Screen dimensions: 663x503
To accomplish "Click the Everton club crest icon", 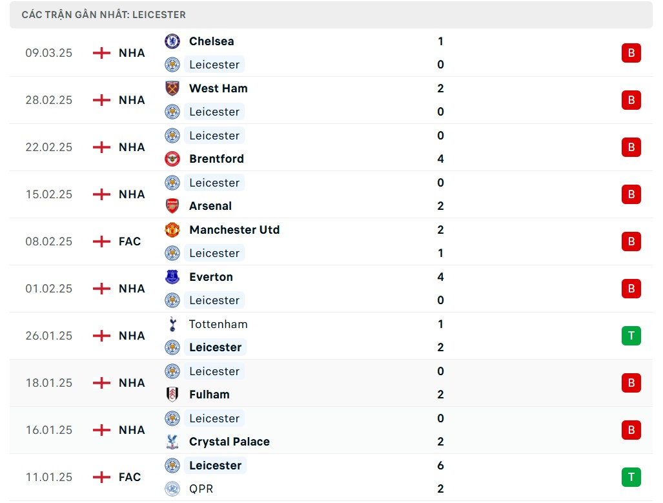I will (x=172, y=277).
